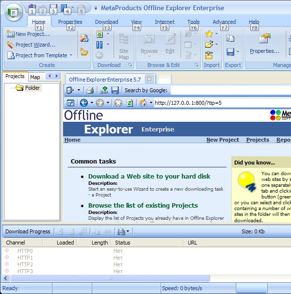Open the View ribbon tab
The image size is (291, 294).
tap(136, 22)
